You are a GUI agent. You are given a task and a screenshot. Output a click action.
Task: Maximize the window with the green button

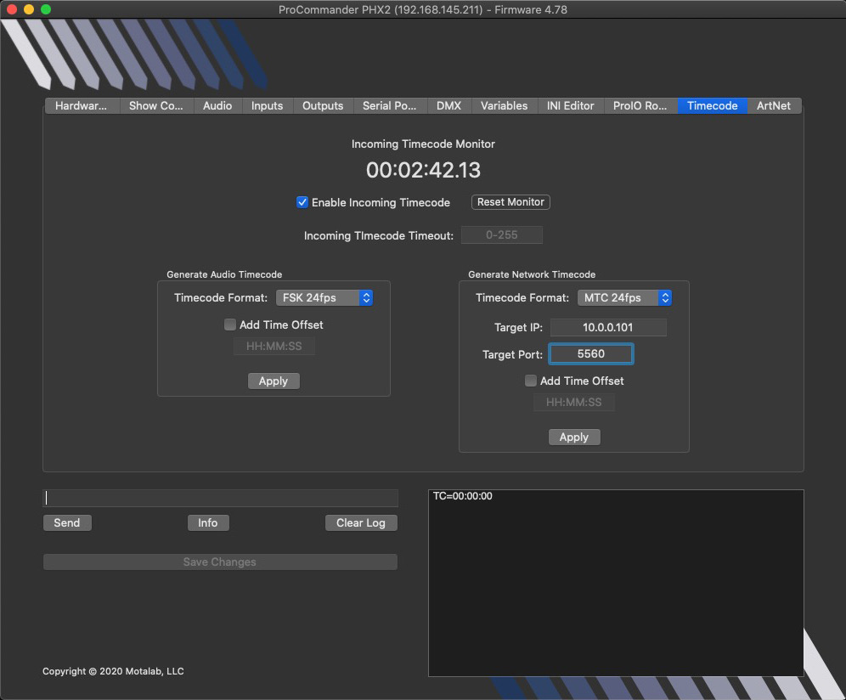click(46, 9)
